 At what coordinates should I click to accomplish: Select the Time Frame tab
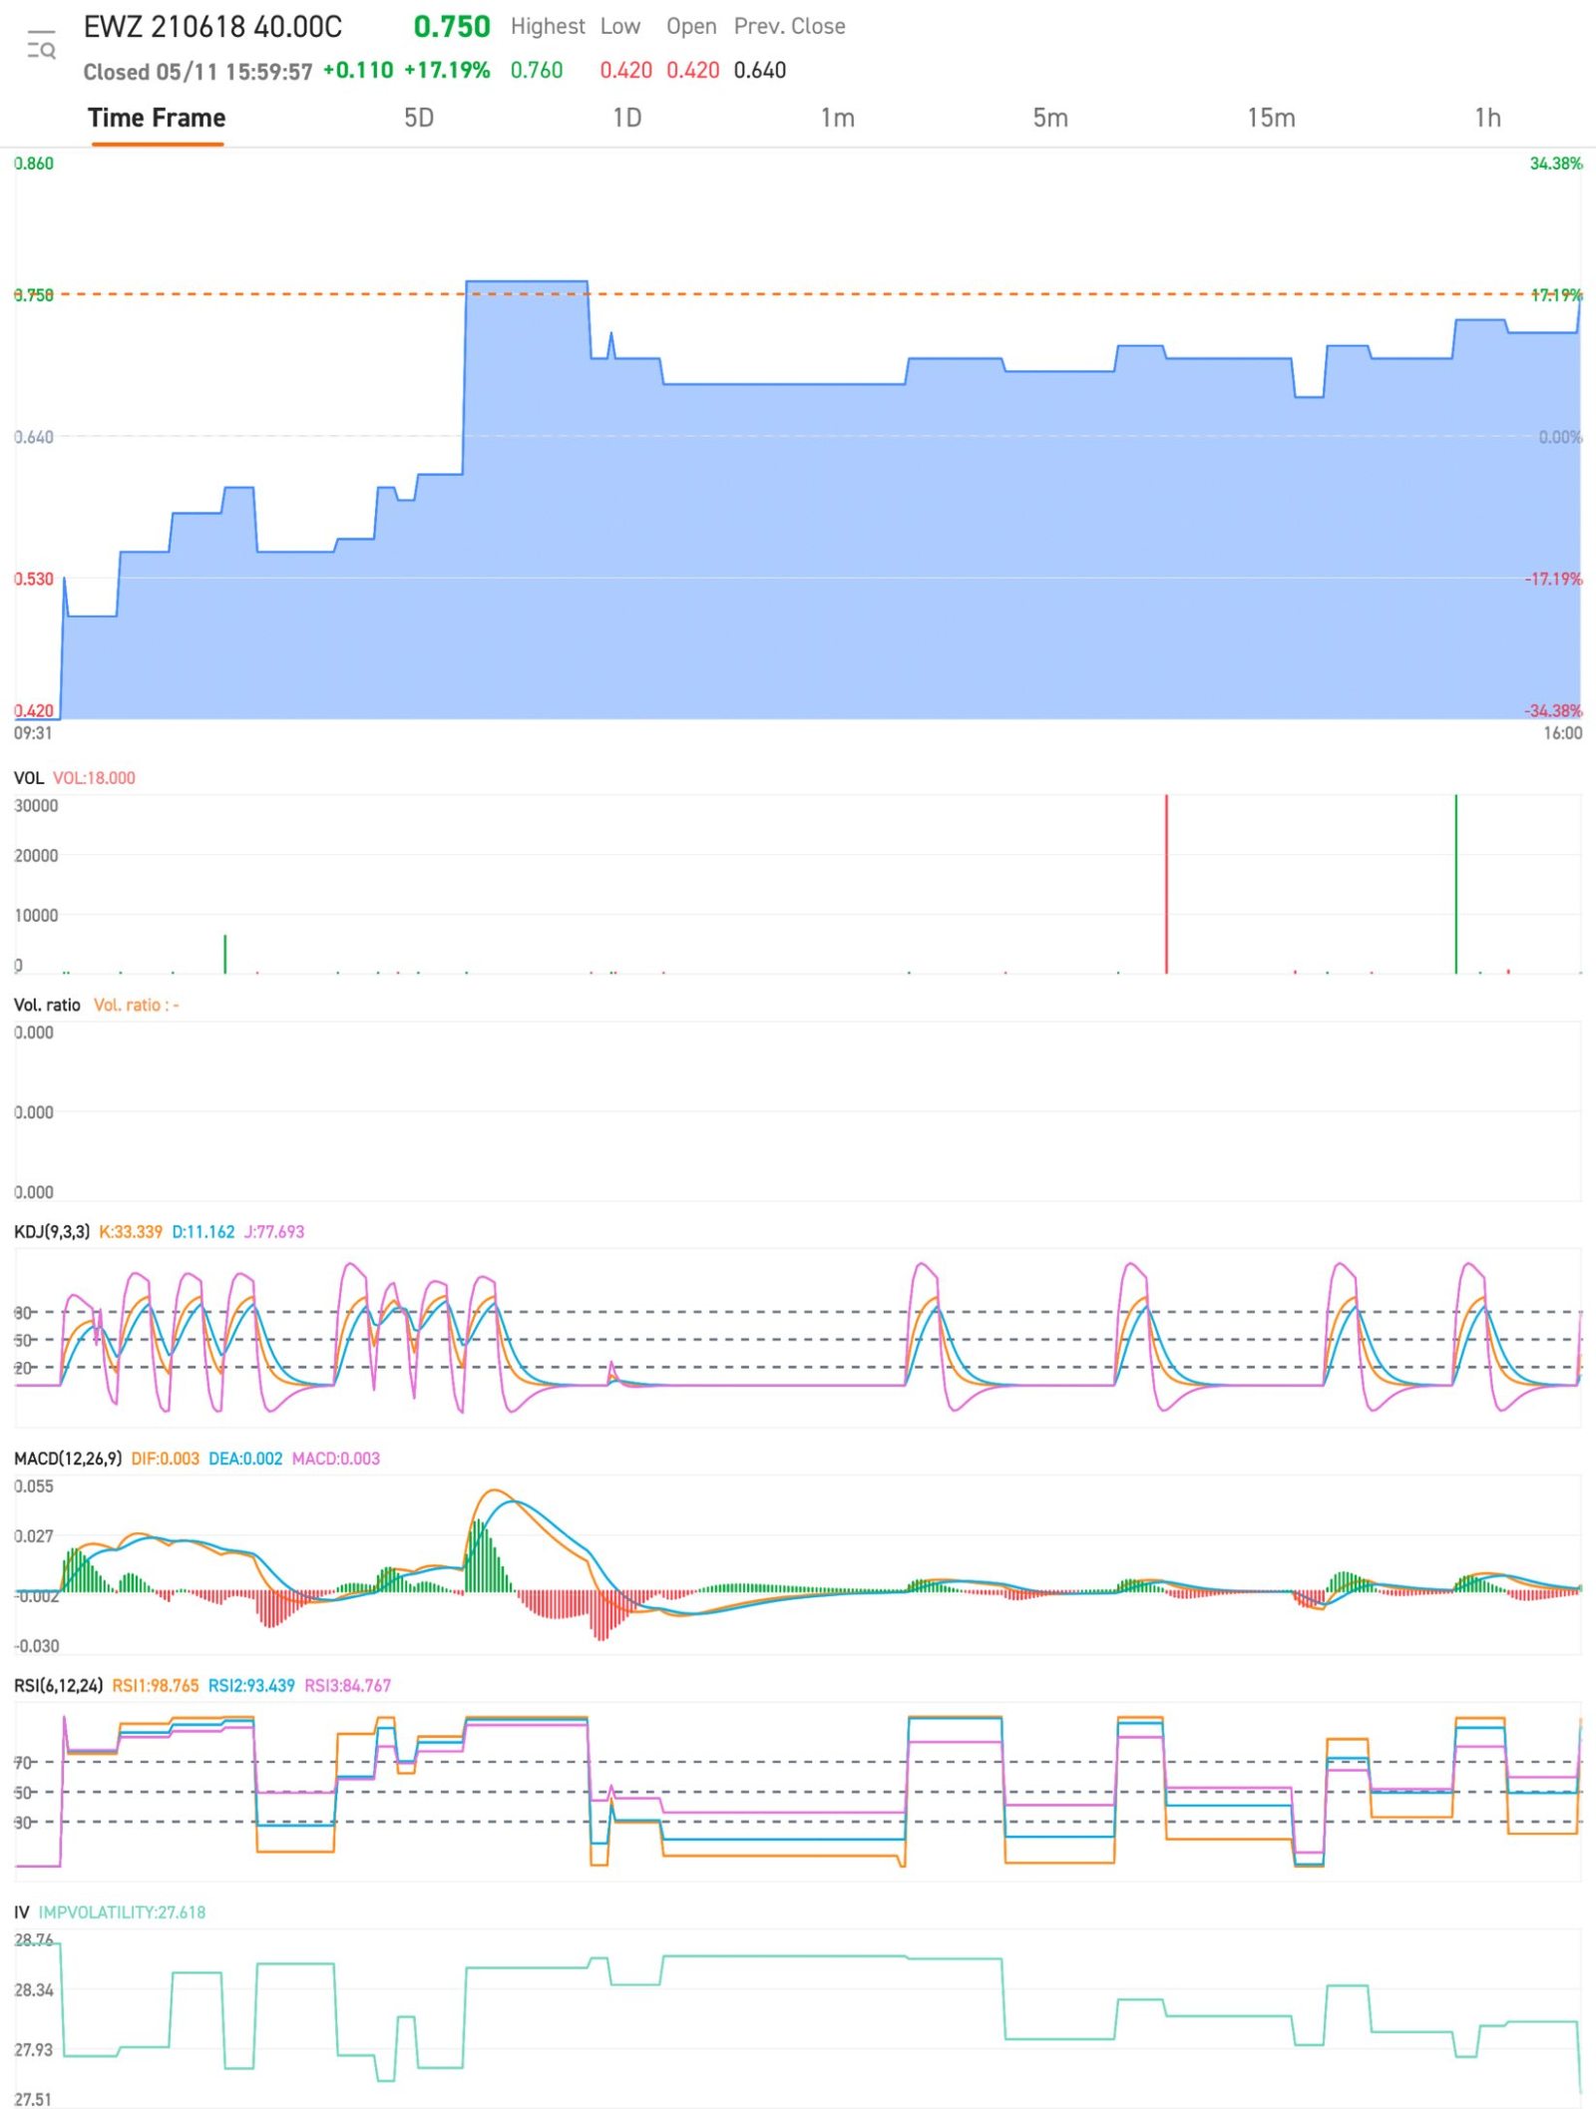coord(157,118)
